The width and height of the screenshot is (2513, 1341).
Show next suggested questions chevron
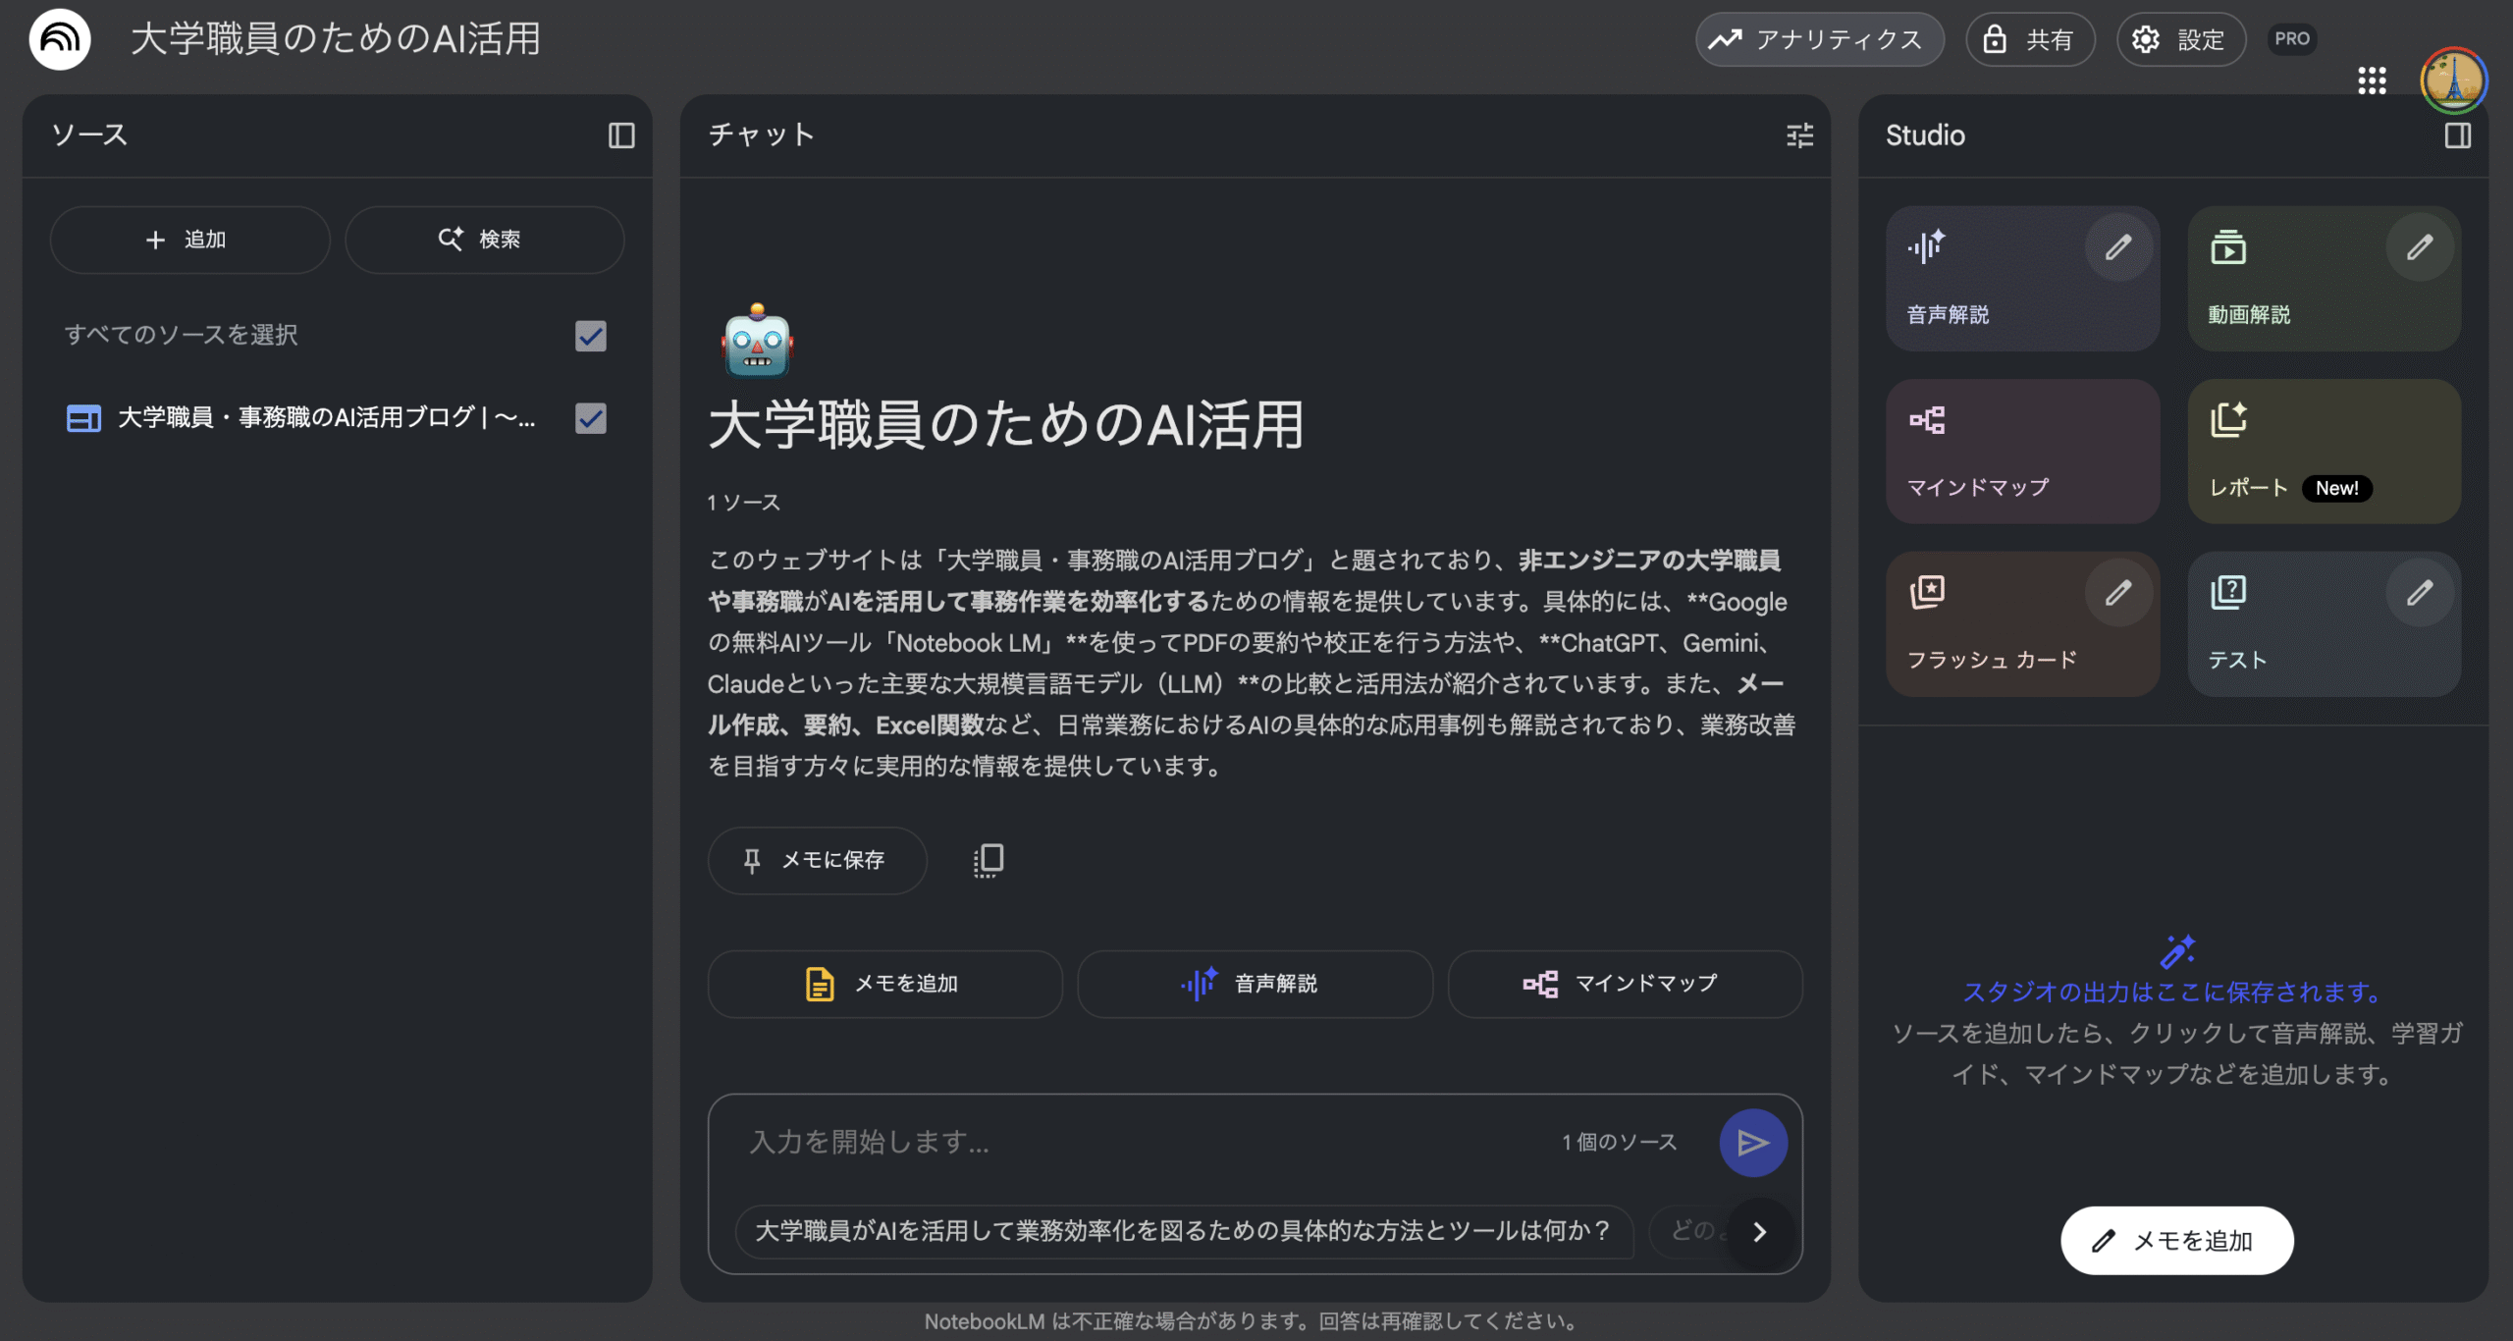1760,1232
